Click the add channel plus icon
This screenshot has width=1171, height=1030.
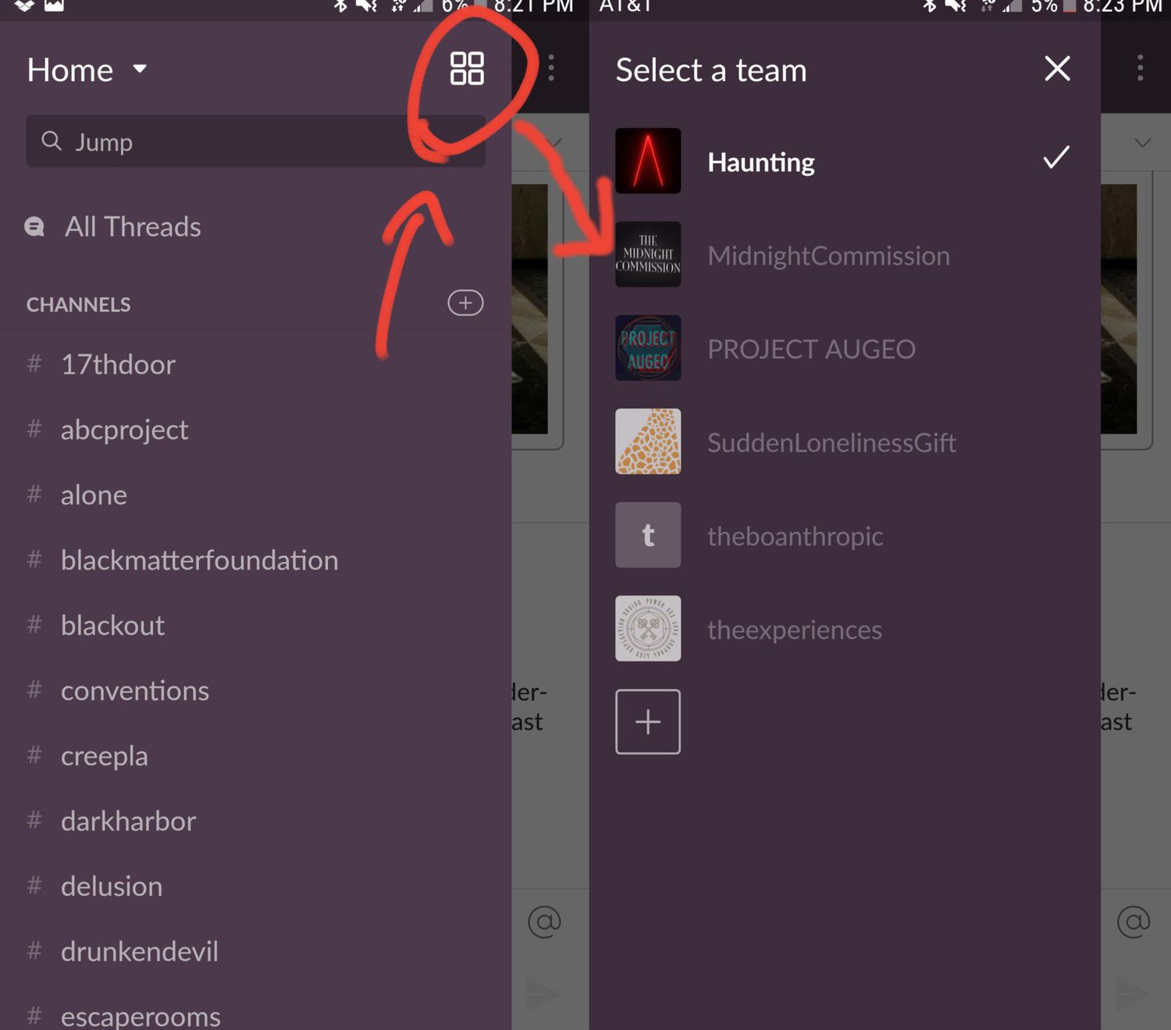[465, 303]
